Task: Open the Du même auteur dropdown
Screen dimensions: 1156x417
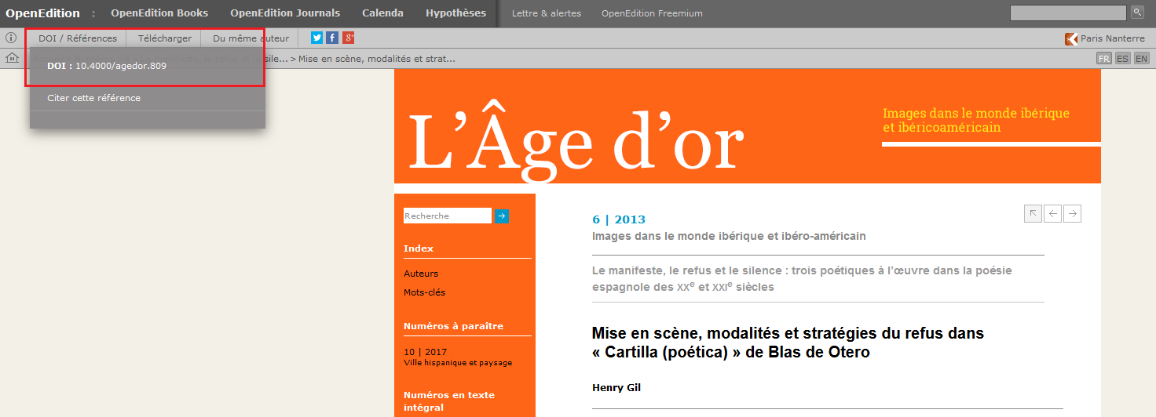Action: click(251, 38)
